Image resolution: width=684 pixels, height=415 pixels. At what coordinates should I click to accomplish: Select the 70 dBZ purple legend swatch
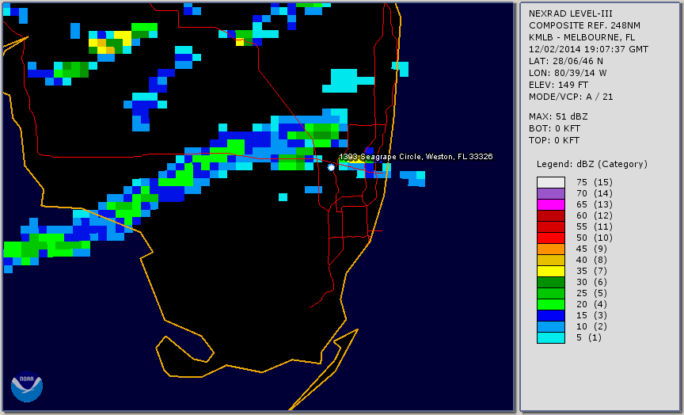(551, 193)
